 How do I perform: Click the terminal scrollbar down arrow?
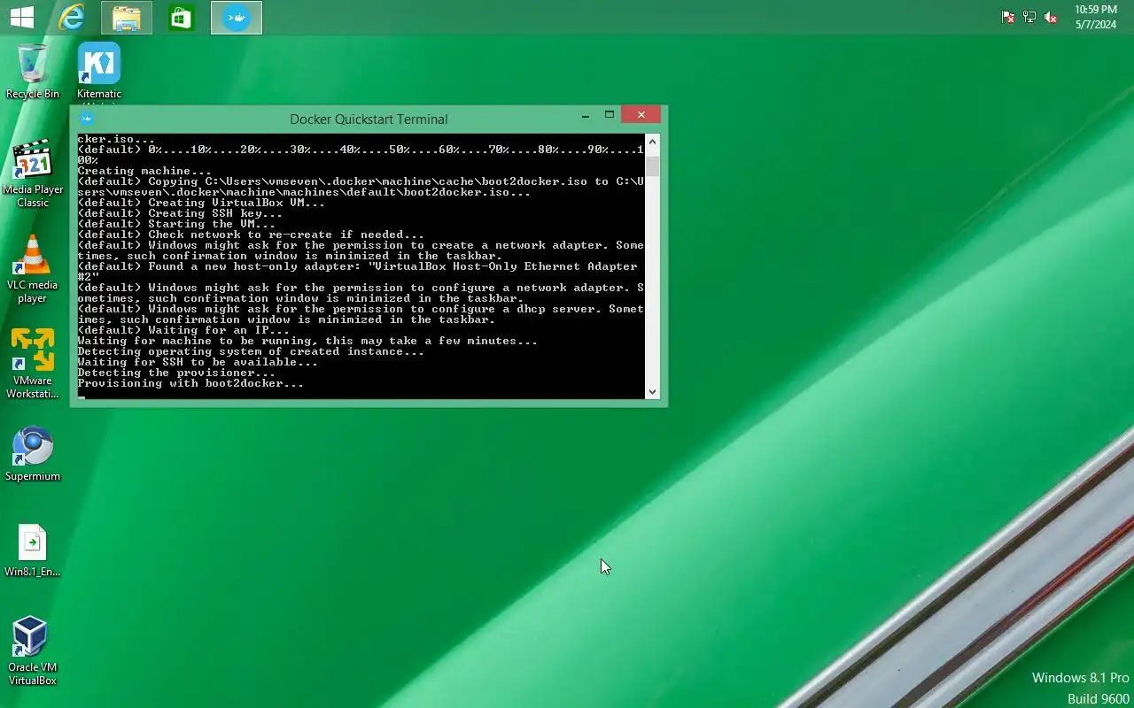pos(653,391)
